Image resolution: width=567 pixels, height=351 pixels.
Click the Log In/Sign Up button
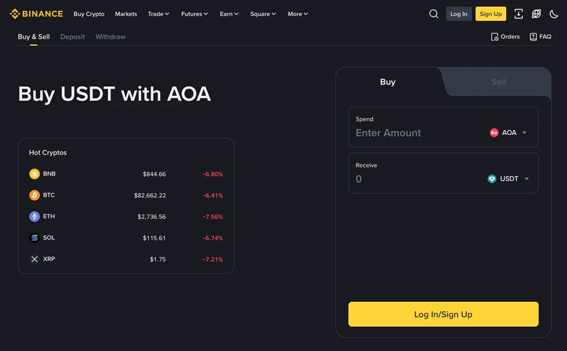click(443, 314)
